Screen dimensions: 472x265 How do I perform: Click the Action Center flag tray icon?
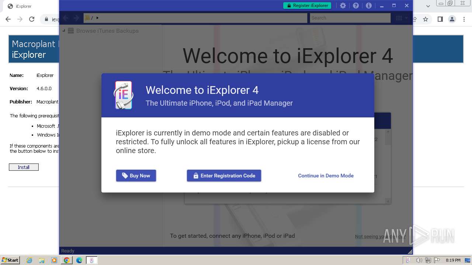(x=437, y=260)
